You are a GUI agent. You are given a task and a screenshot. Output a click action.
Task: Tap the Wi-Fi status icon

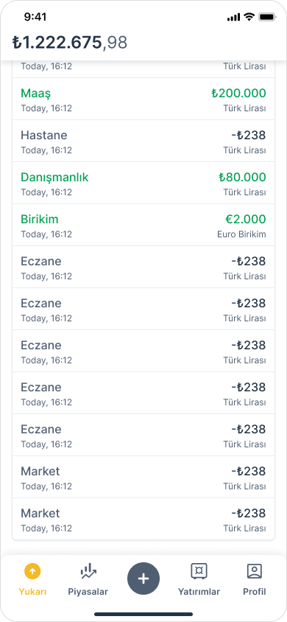tap(249, 17)
